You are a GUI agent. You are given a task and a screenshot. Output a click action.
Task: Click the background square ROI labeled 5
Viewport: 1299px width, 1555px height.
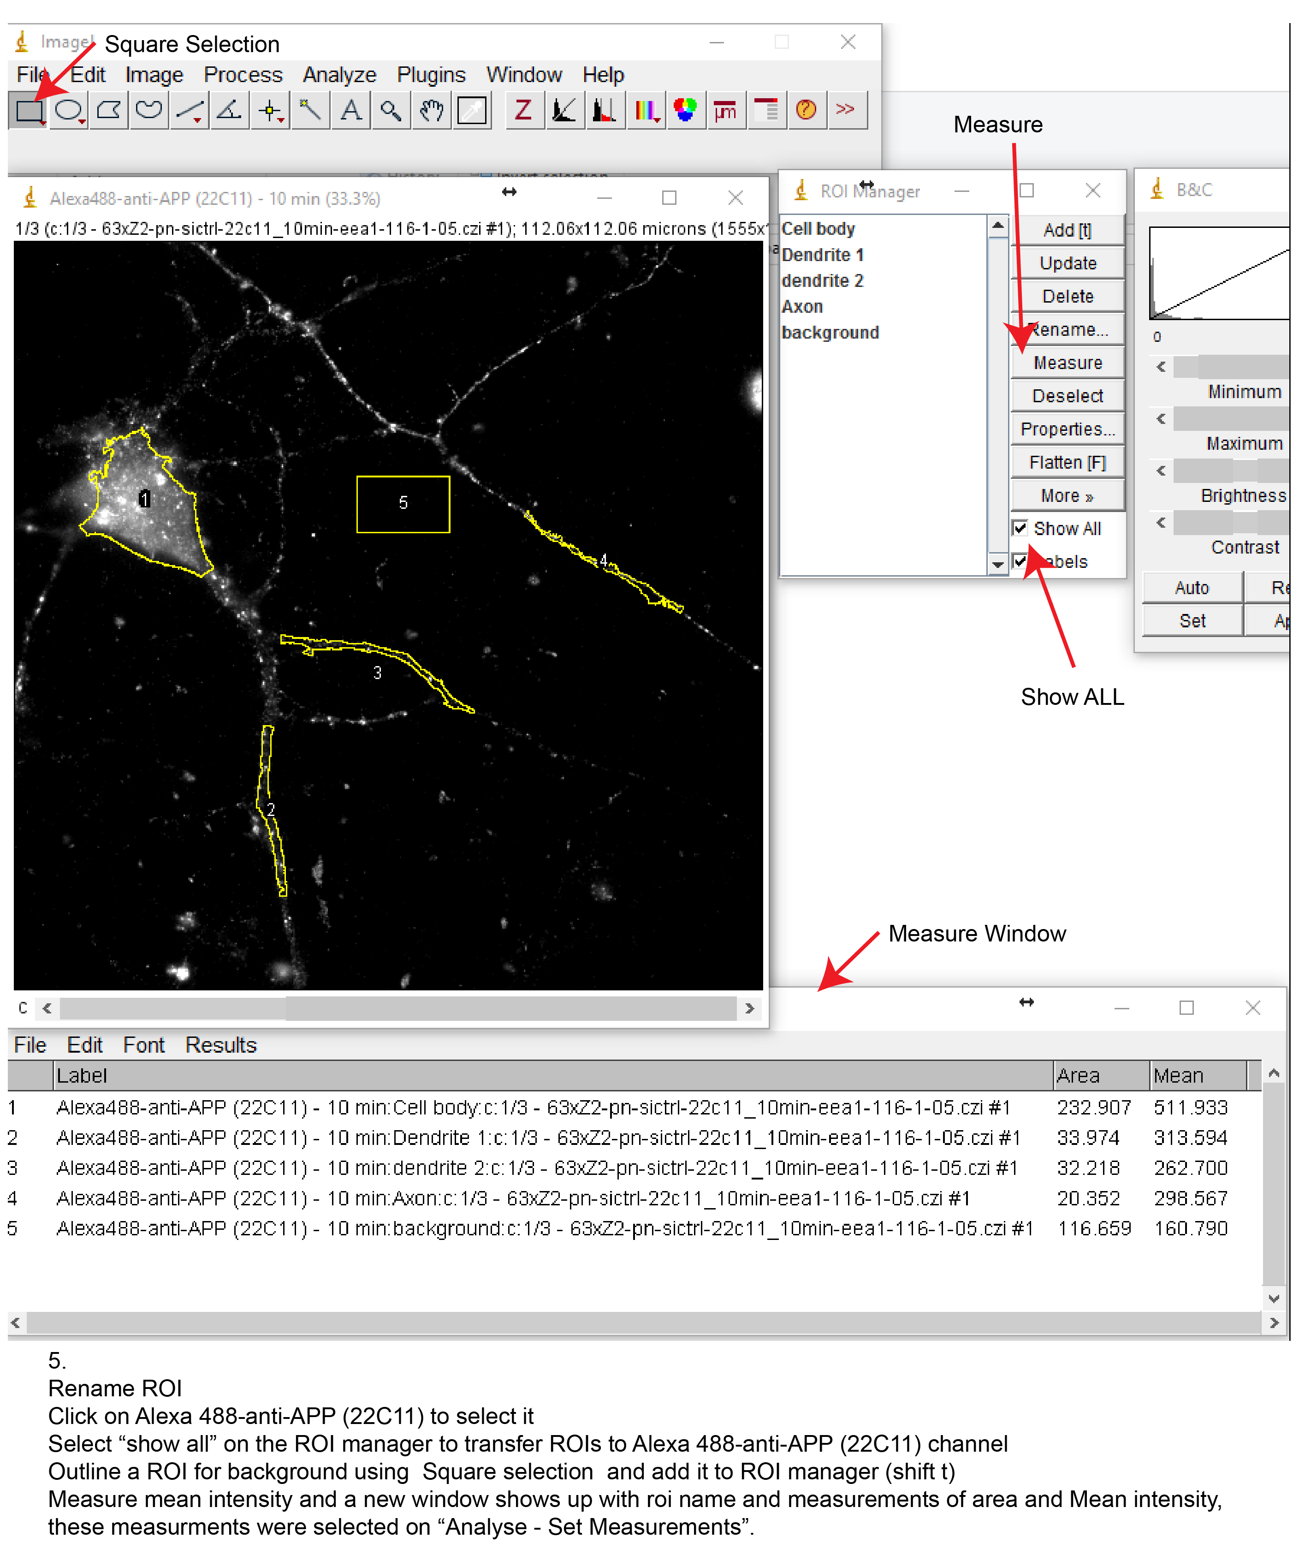pyautogui.click(x=403, y=504)
